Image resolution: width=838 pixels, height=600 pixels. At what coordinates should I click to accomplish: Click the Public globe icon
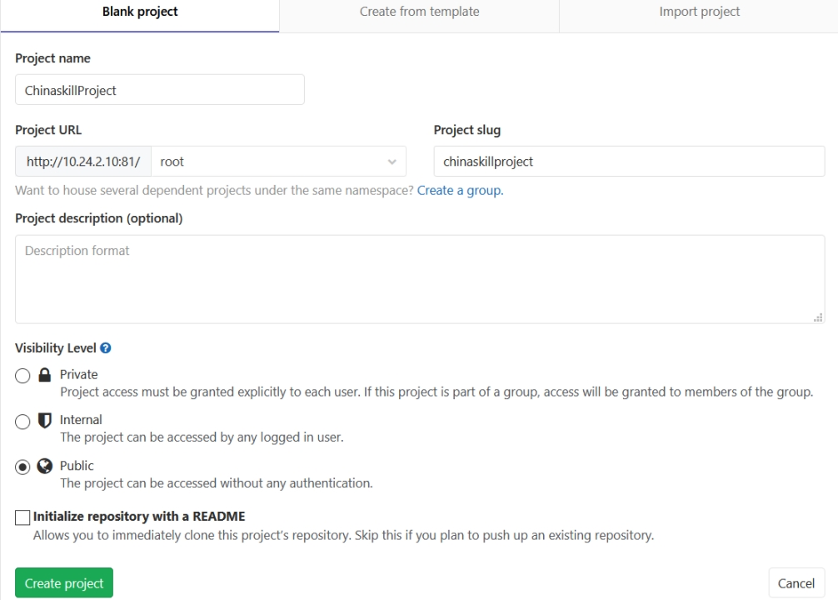click(45, 467)
